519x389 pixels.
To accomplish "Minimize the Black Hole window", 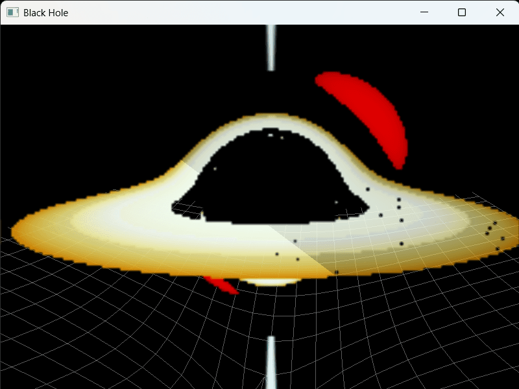I will pos(424,12).
